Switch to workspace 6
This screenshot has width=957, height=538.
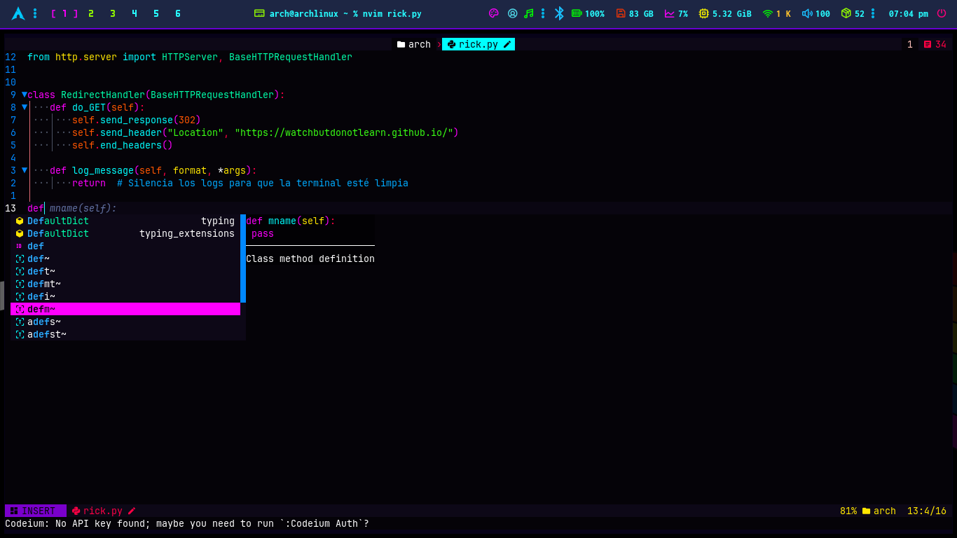tap(178, 13)
